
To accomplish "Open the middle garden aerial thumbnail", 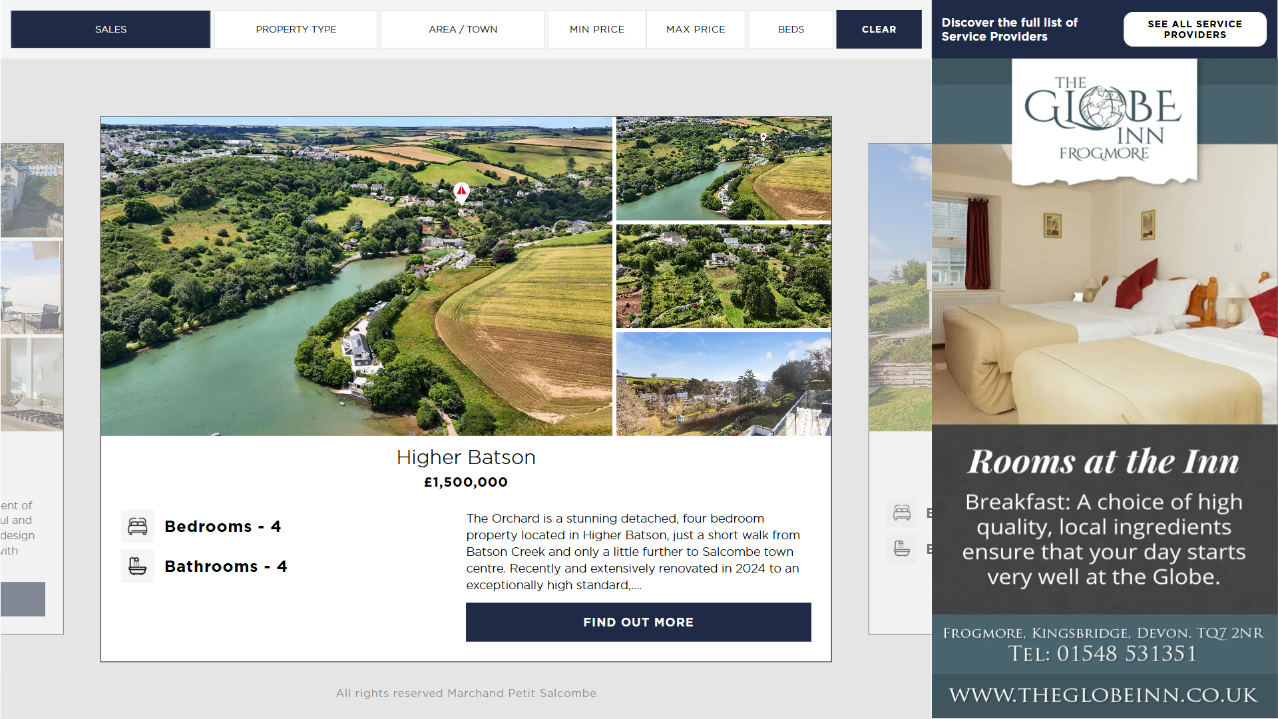I will 724,276.
